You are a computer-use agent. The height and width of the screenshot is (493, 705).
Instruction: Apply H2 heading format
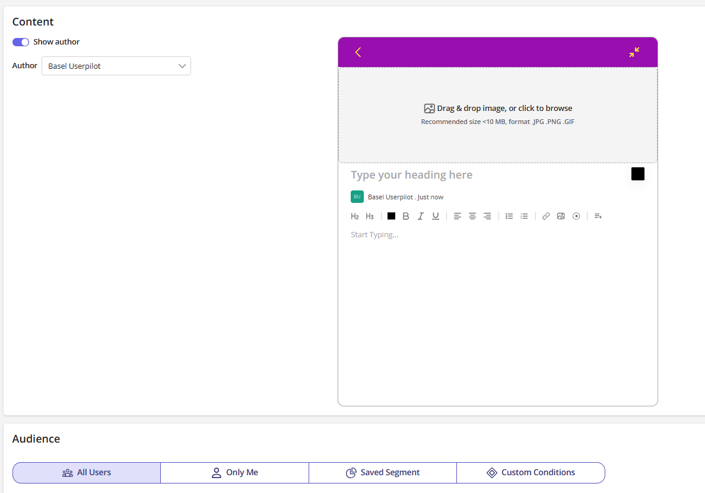[355, 216]
